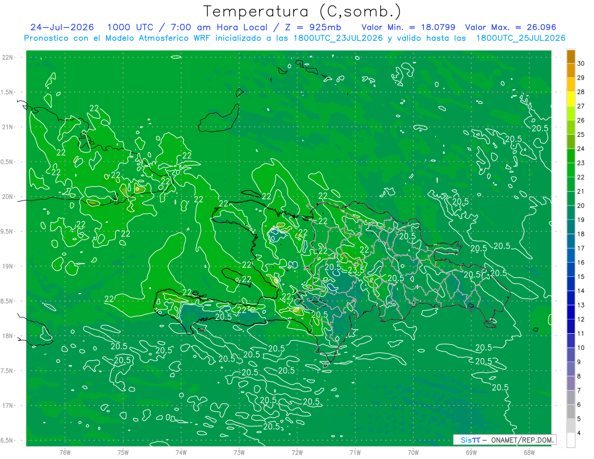
Task: Click the yellow swatch between 27 and 28
Action: 571,100
